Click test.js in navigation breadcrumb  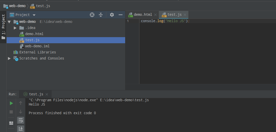(43, 6)
